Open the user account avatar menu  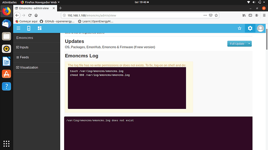click(261, 28)
